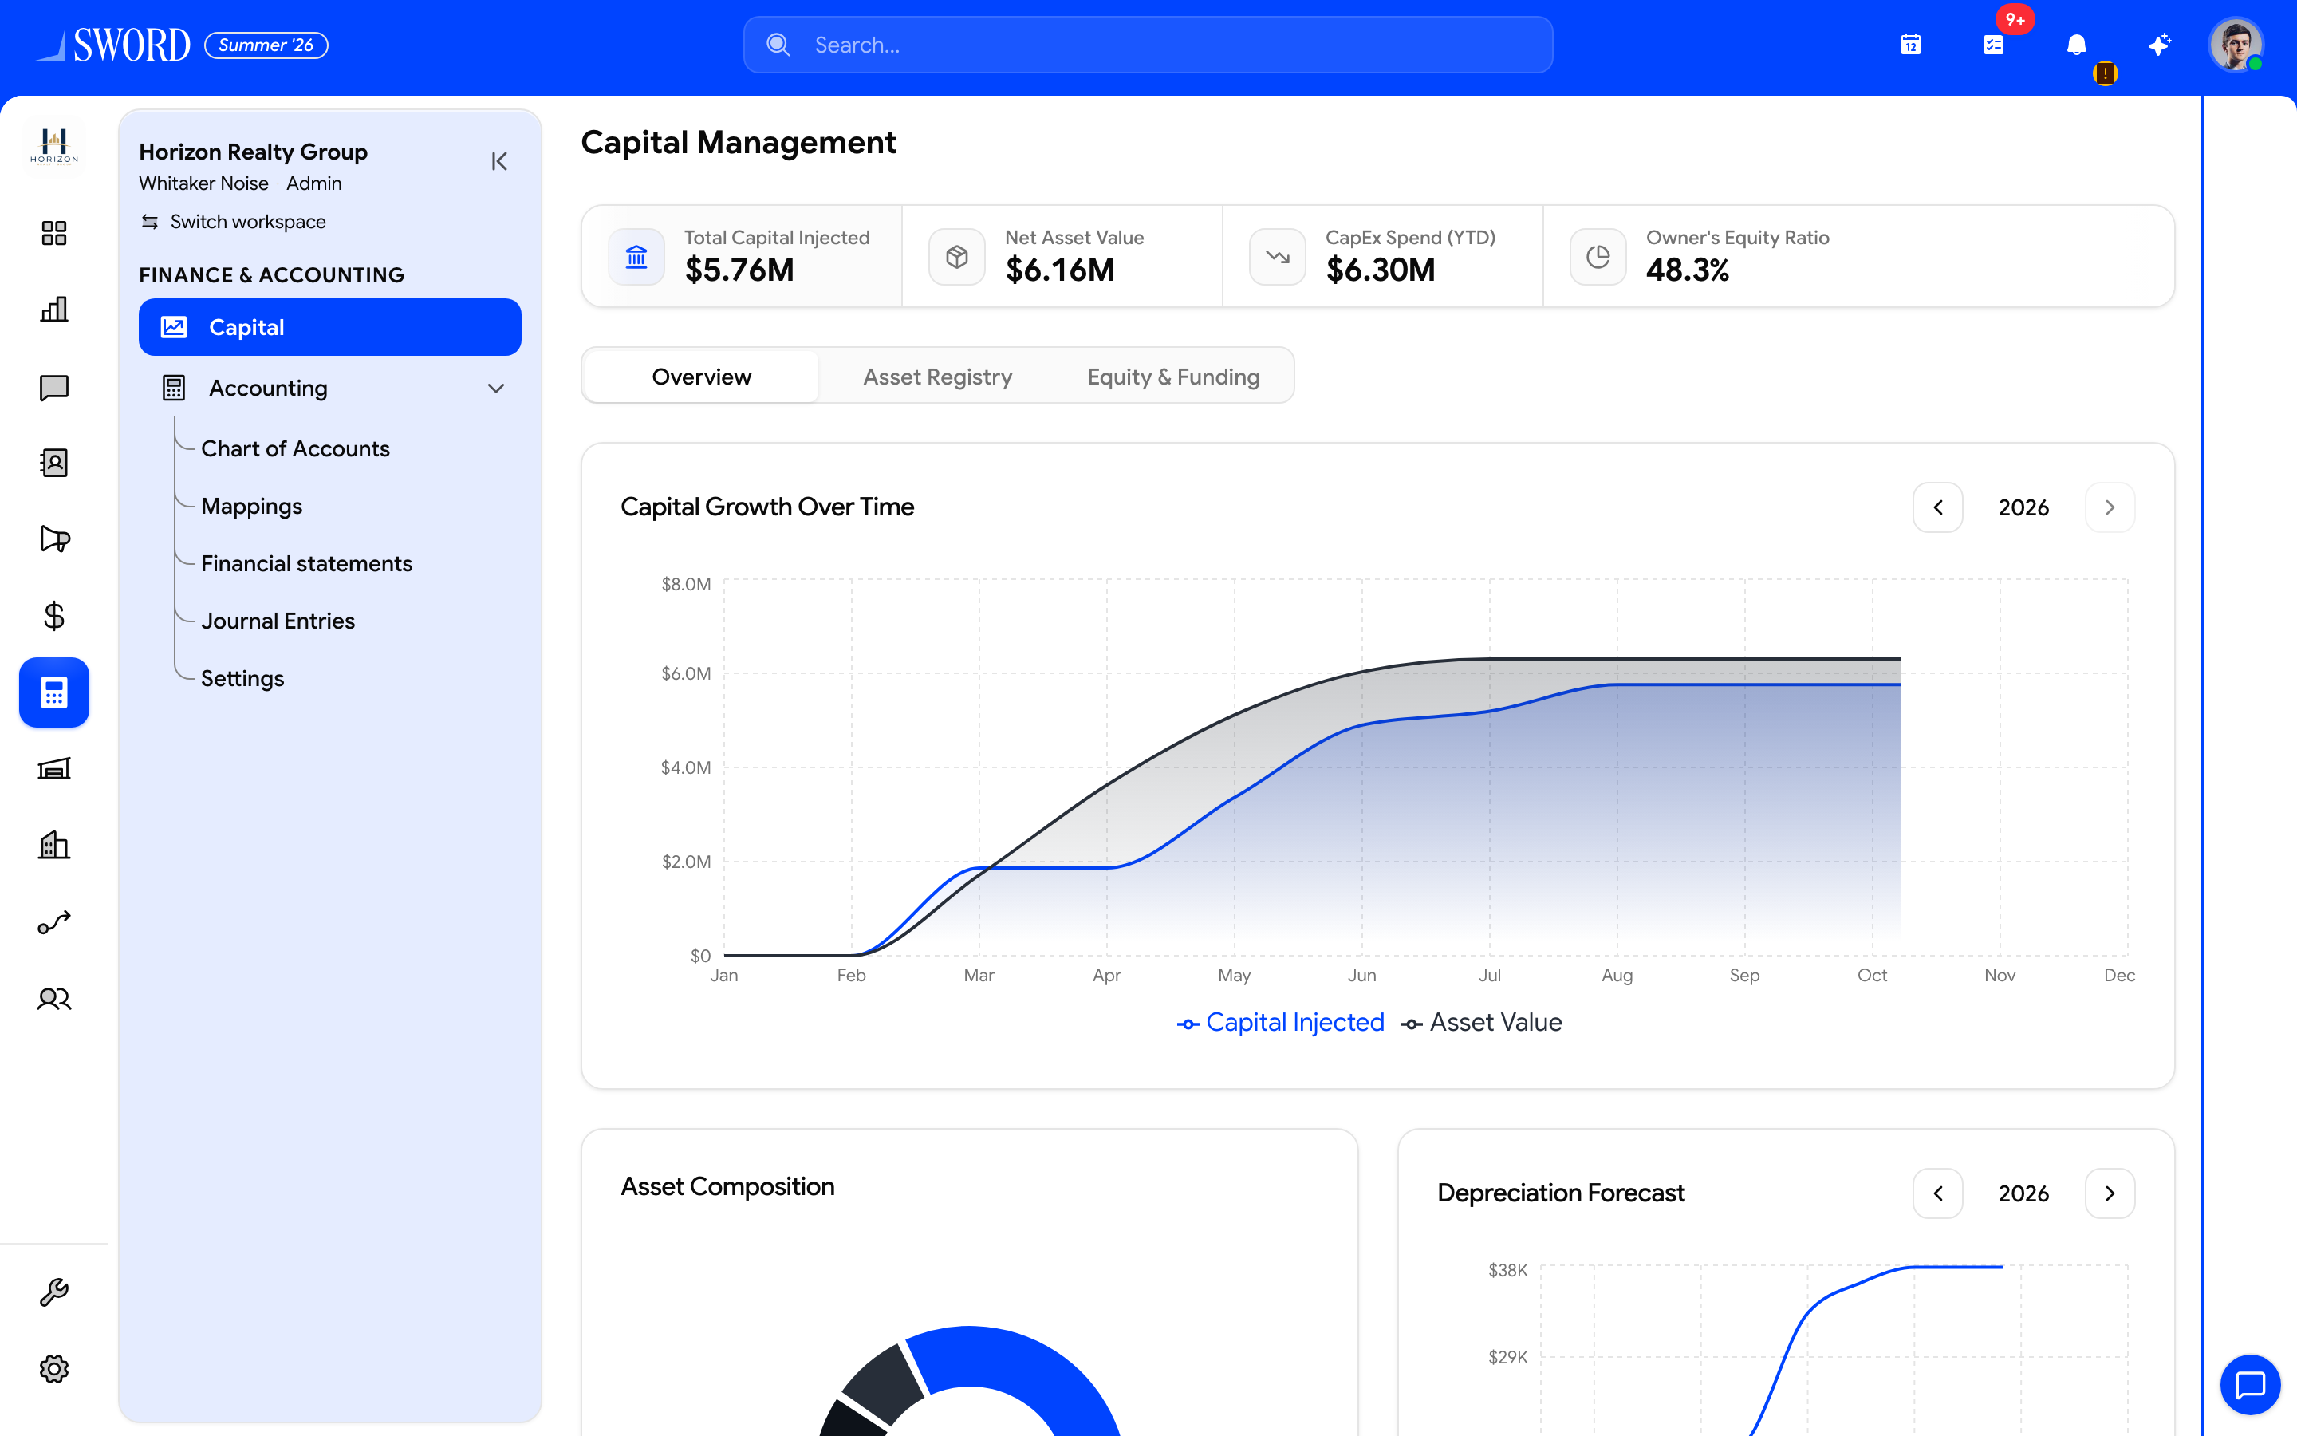This screenshot has width=2297, height=1436.
Task: Go to previous year in Capital Growth chart
Action: [x=1938, y=507]
